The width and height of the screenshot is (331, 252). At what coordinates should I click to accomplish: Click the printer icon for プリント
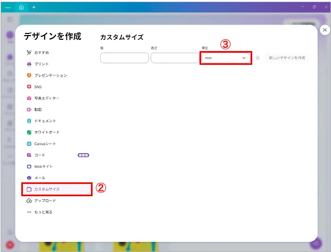[x=29, y=64]
